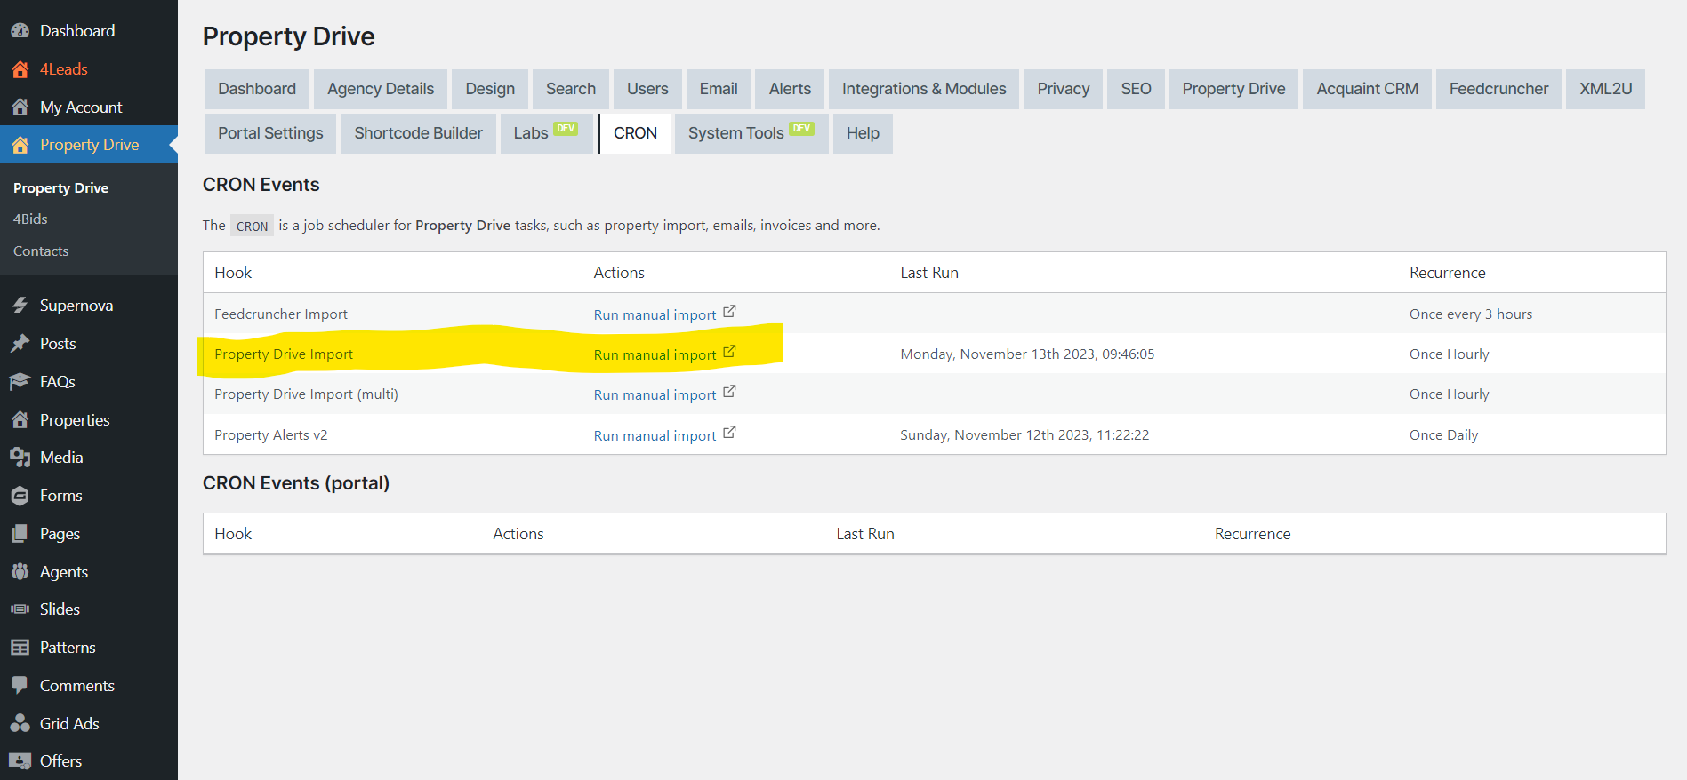Click external link icon for Property Alerts v2
1687x780 pixels.
729,433
